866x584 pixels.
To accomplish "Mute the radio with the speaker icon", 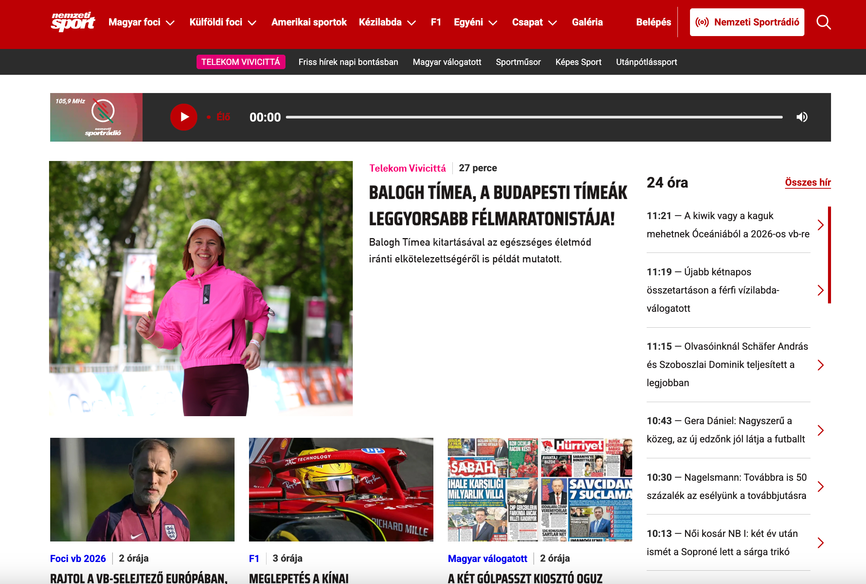I will 802,117.
